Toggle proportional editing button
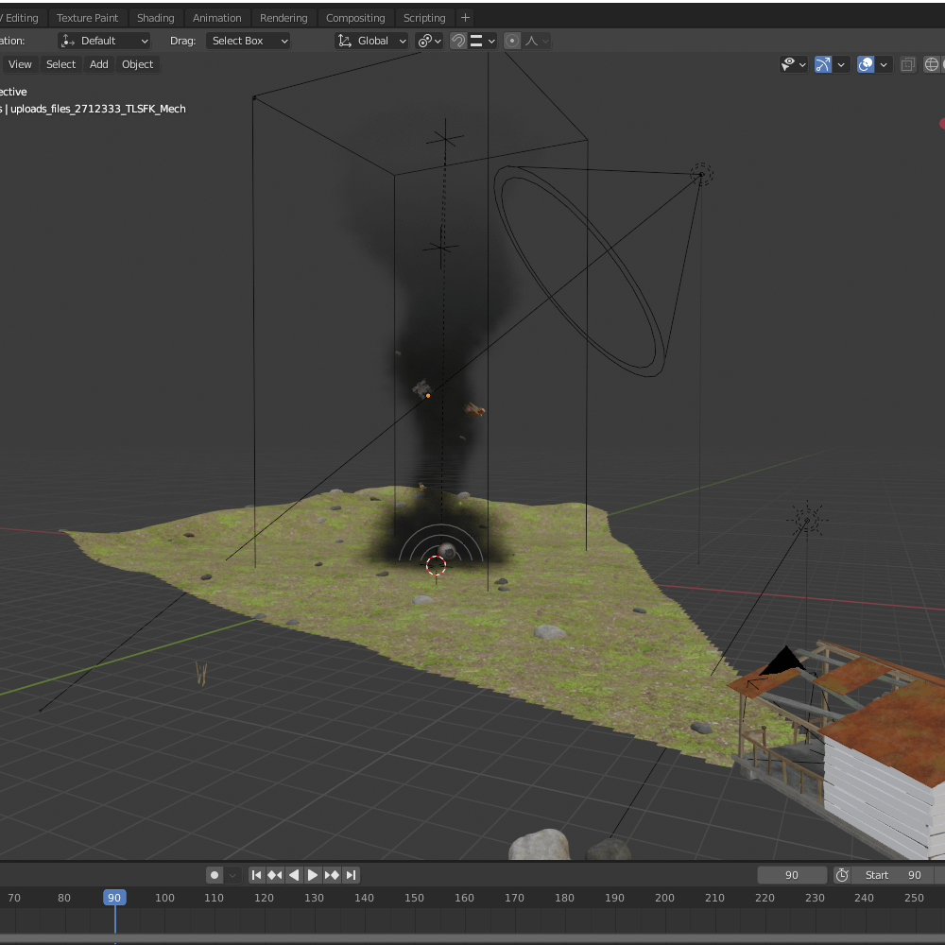Screen dimensions: 945x945 (512, 41)
